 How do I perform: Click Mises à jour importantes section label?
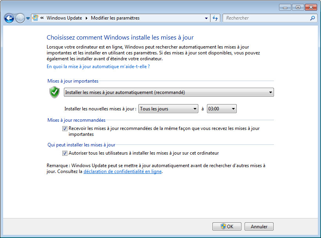click(x=73, y=81)
